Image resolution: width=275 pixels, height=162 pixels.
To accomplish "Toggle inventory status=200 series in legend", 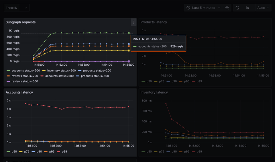I will (x=62, y=71).
